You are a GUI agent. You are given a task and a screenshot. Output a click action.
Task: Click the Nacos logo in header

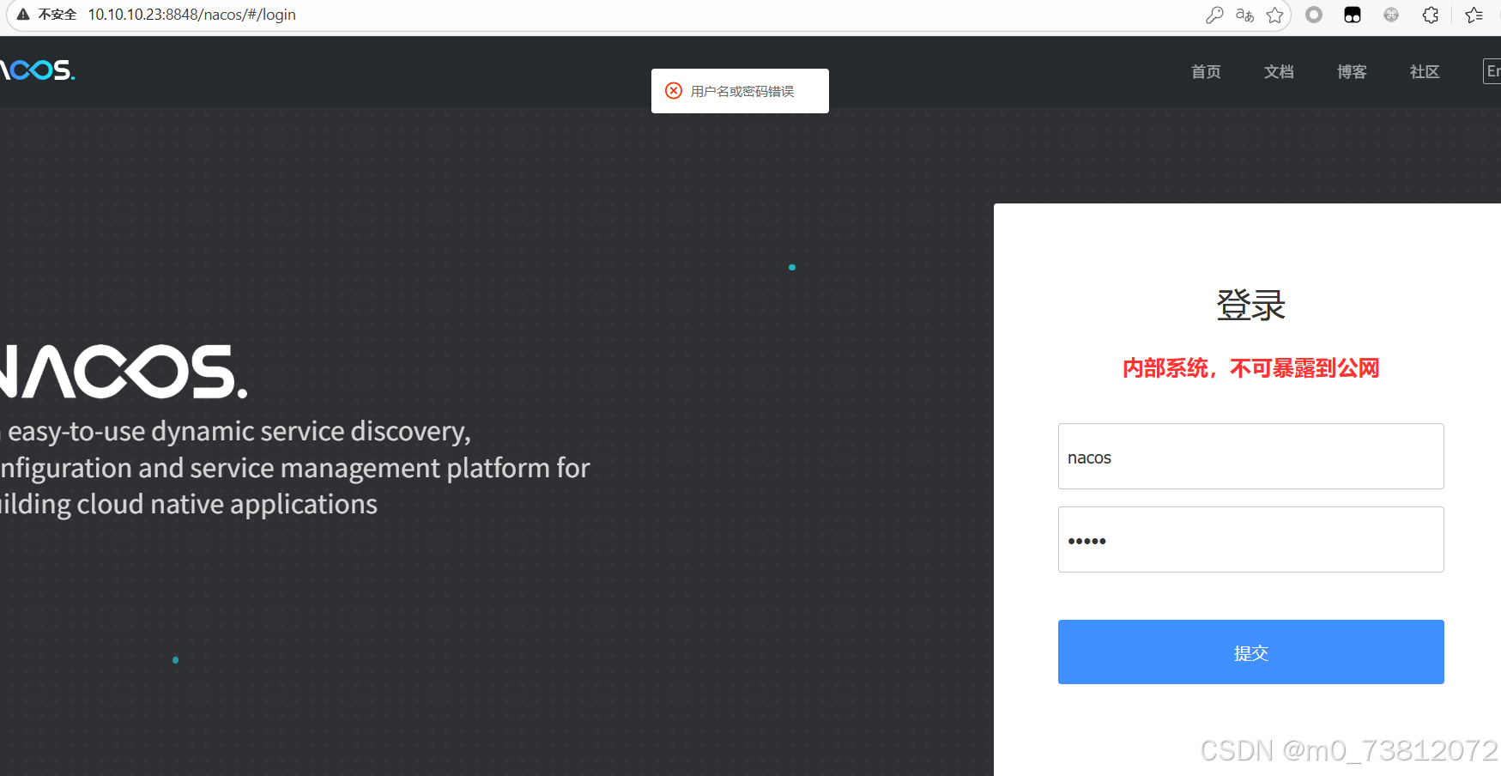pyautogui.click(x=37, y=70)
